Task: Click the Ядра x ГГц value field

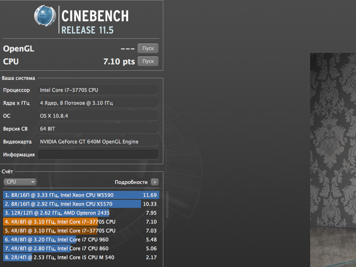Action: pyautogui.click(x=98, y=103)
